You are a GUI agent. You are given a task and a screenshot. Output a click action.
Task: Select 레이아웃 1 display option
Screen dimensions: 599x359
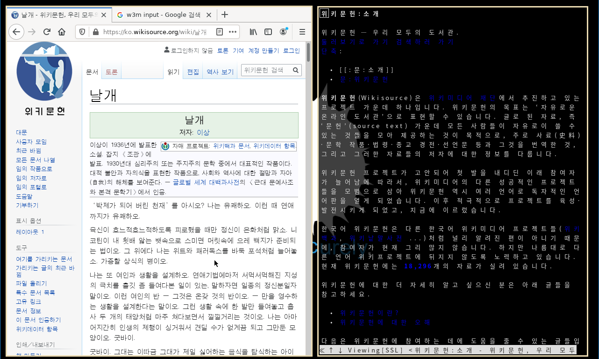pyautogui.click(x=30, y=232)
